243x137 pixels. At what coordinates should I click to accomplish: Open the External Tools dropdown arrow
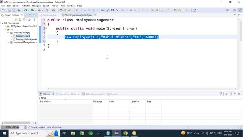[x=42, y=10]
